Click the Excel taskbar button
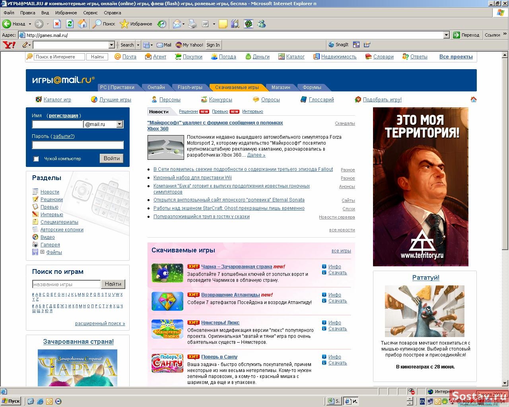509x407 pixels. pos(333,401)
